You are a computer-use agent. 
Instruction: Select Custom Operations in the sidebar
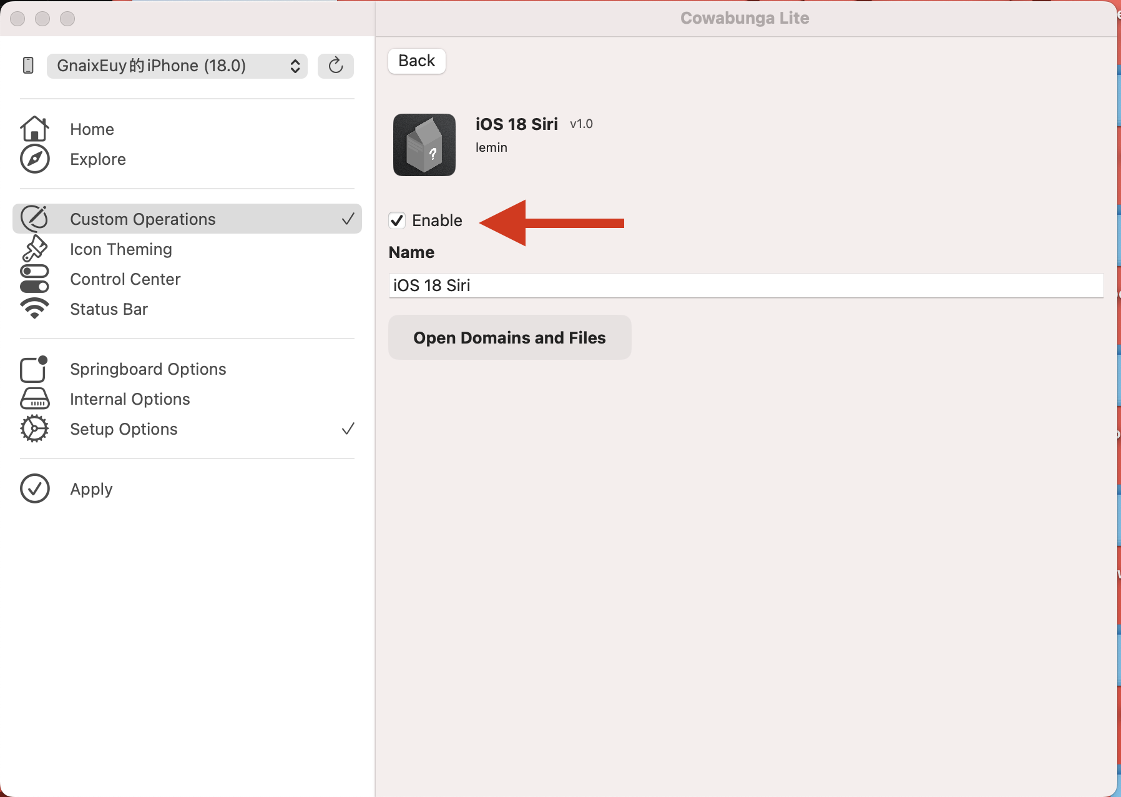coord(143,219)
